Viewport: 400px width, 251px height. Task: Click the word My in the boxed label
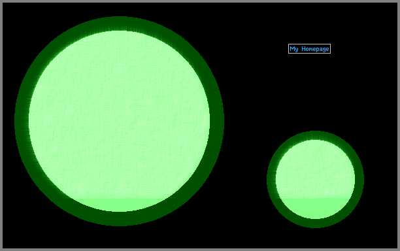coord(294,49)
